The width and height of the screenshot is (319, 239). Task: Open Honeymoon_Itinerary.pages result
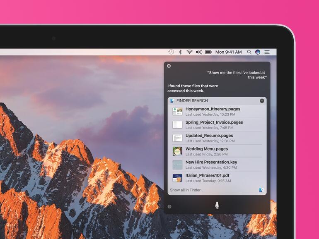(x=217, y=112)
